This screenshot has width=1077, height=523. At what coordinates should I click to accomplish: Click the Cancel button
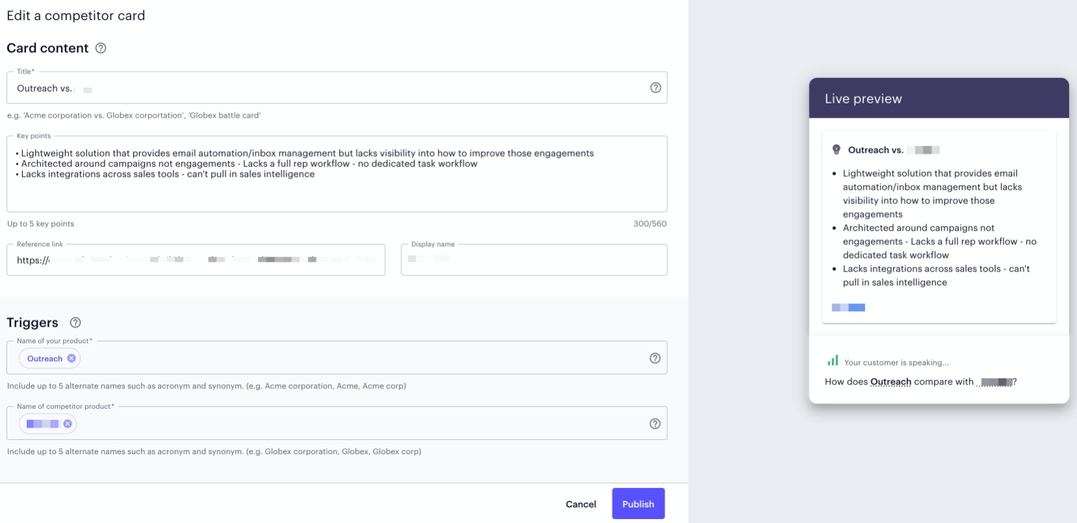(x=581, y=504)
